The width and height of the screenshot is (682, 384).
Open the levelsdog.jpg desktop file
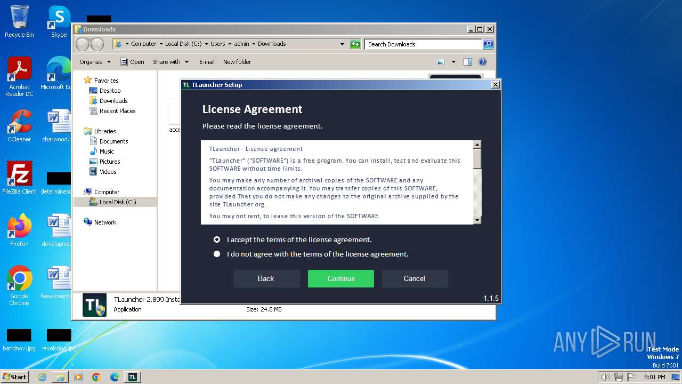coord(59,340)
